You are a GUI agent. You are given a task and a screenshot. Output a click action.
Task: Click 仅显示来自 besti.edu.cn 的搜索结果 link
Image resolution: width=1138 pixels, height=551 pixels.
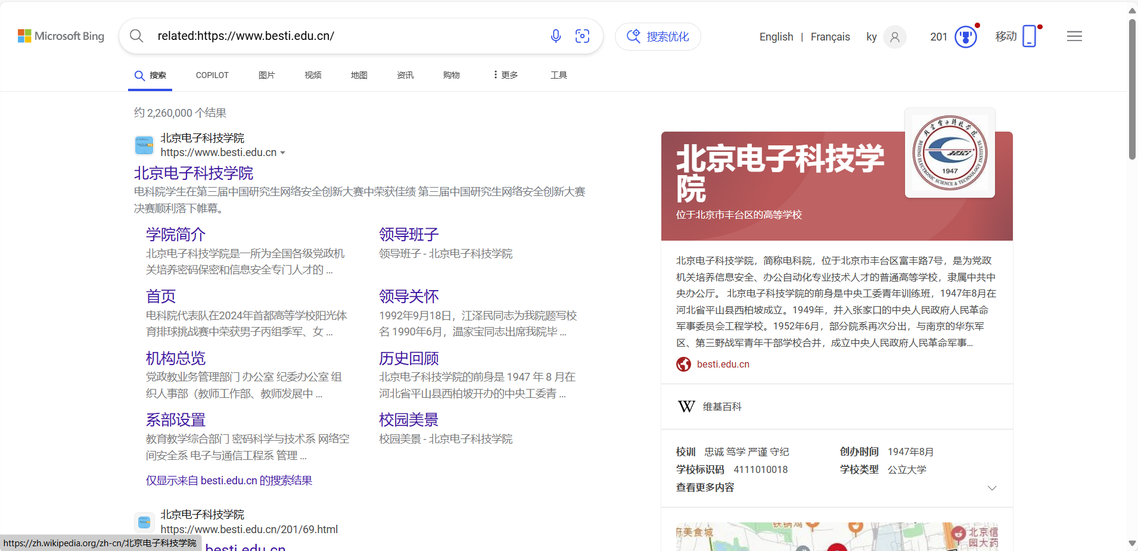229,481
